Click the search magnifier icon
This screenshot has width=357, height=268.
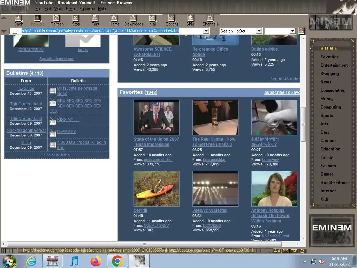point(301,31)
